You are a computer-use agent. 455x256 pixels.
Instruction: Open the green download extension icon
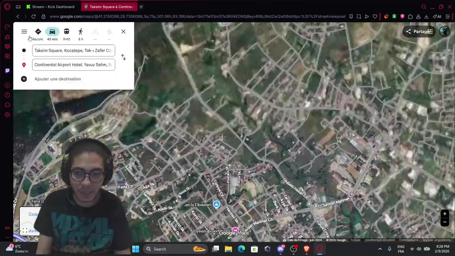pos(394,16)
